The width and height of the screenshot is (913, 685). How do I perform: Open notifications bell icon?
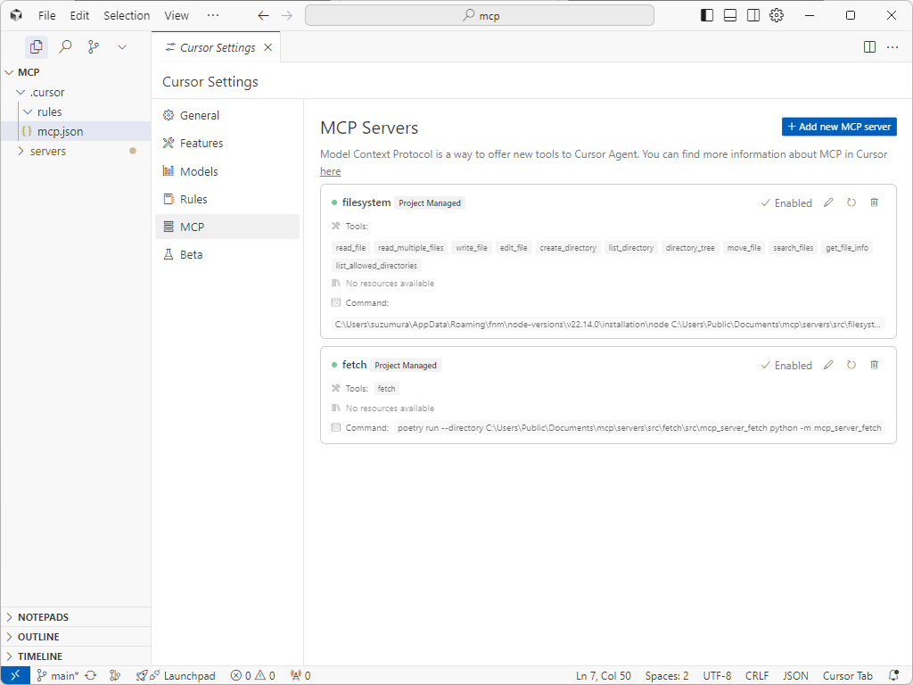pyautogui.click(x=893, y=676)
